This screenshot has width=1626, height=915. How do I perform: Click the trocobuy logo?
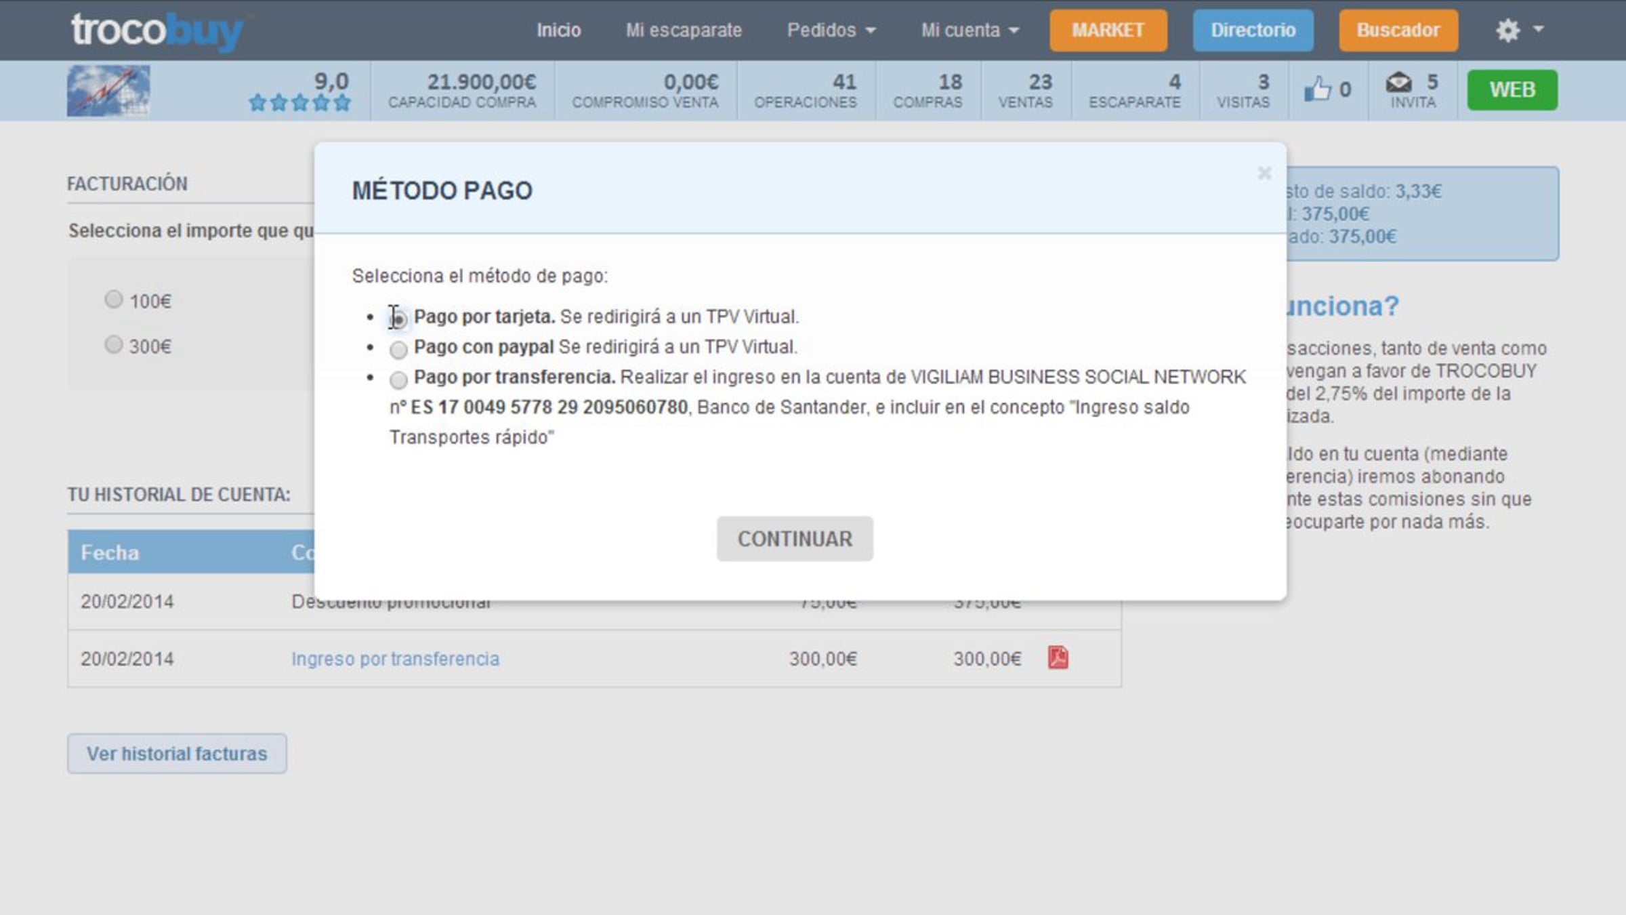(157, 31)
